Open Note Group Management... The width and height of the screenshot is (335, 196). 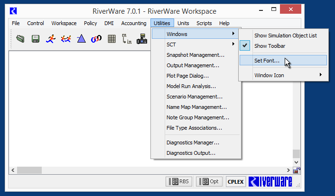pyautogui.click(x=195, y=117)
